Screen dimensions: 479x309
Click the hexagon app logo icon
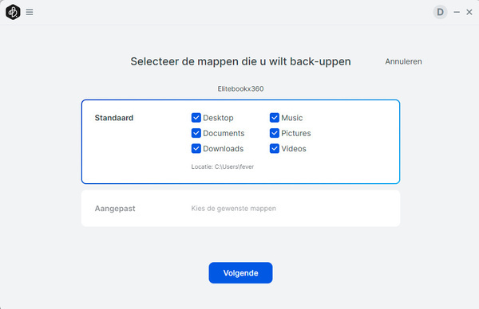tap(13, 12)
